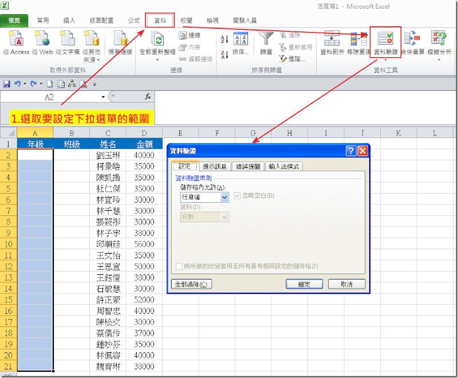The image size is (458, 378).
Task: Open Undo history dropdown arrow
Action: [25, 84]
